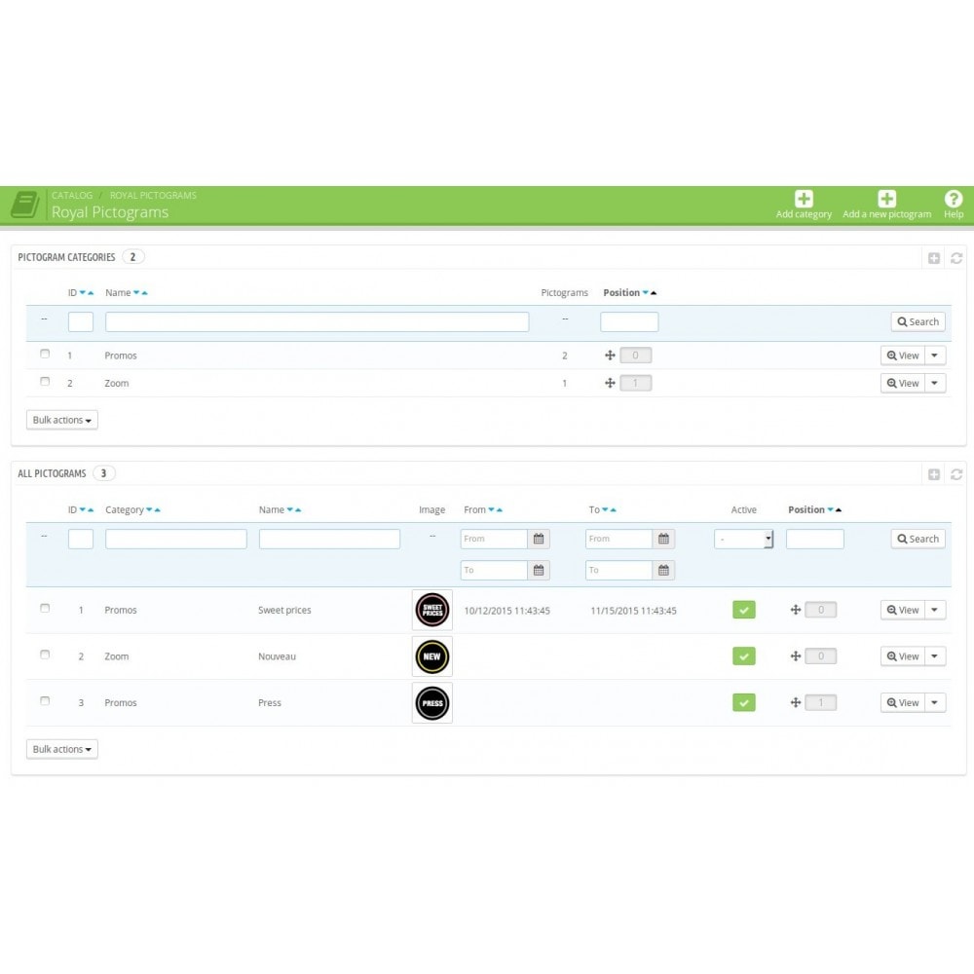This screenshot has width=974, height=974.
Task: Open Bulk actions in Pictogram Categories
Action: pyautogui.click(x=62, y=420)
